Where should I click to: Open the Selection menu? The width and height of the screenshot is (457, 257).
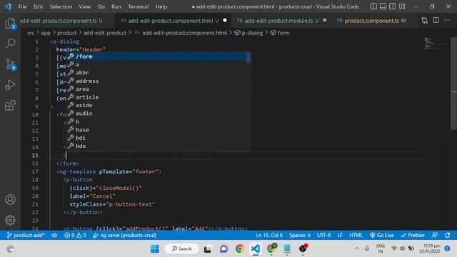pyautogui.click(x=61, y=6)
